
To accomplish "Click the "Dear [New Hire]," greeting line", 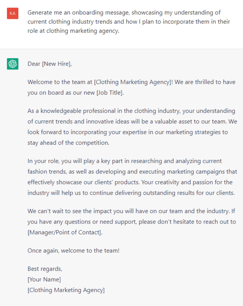I will (50, 64).
